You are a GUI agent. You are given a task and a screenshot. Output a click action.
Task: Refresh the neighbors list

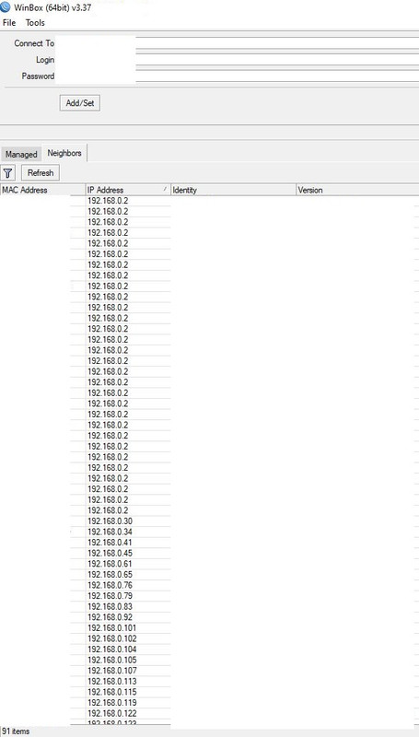click(41, 173)
